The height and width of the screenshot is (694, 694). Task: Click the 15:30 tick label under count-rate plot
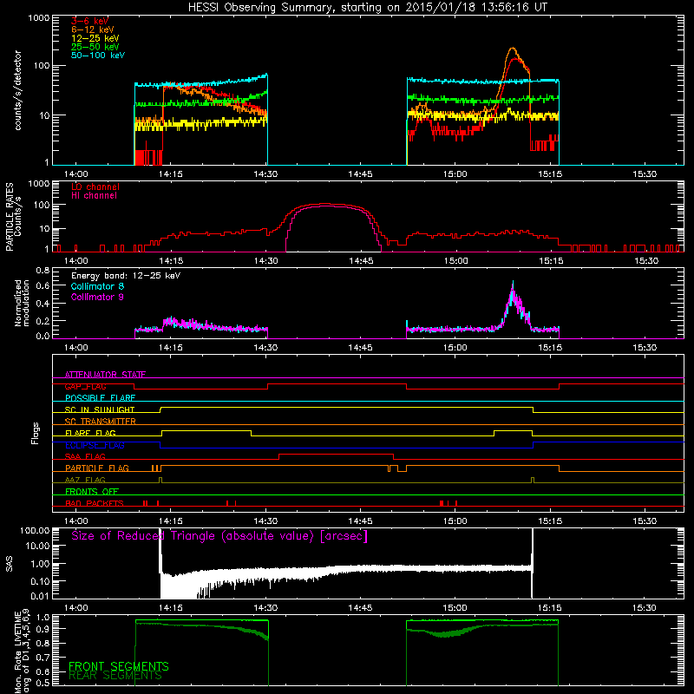(x=645, y=174)
